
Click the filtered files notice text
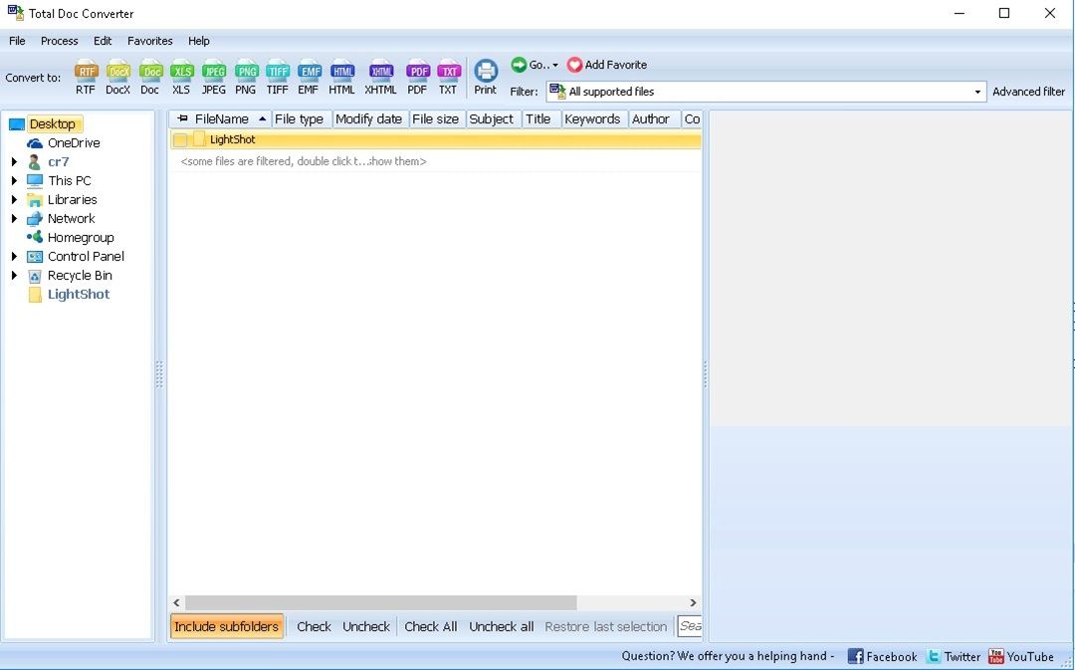[x=303, y=161]
